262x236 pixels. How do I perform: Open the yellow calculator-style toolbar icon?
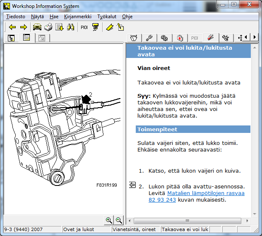click(x=95, y=27)
